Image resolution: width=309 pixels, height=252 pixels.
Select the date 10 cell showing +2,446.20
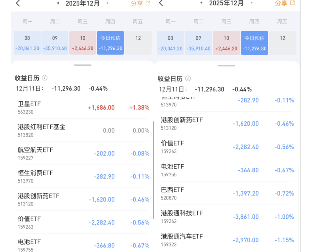coord(82,42)
